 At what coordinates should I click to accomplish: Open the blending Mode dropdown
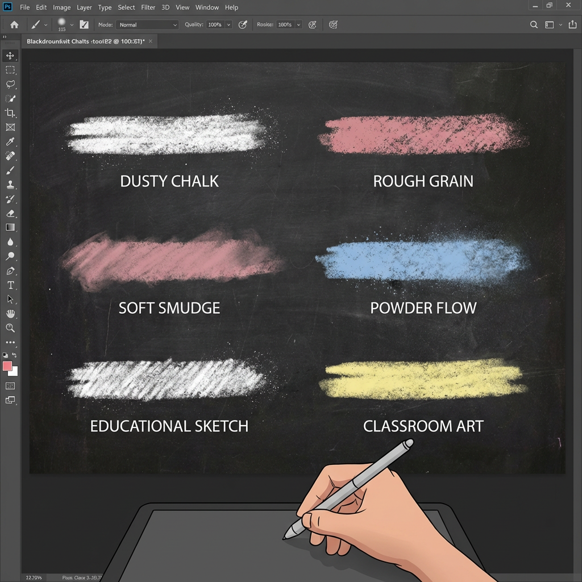pos(147,24)
